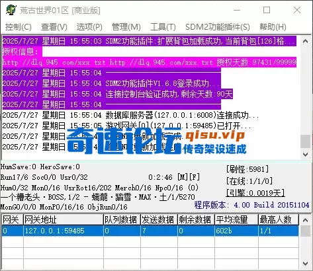Click the 授权信息 log line
The image size is (313, 271).
coord(22,52)
